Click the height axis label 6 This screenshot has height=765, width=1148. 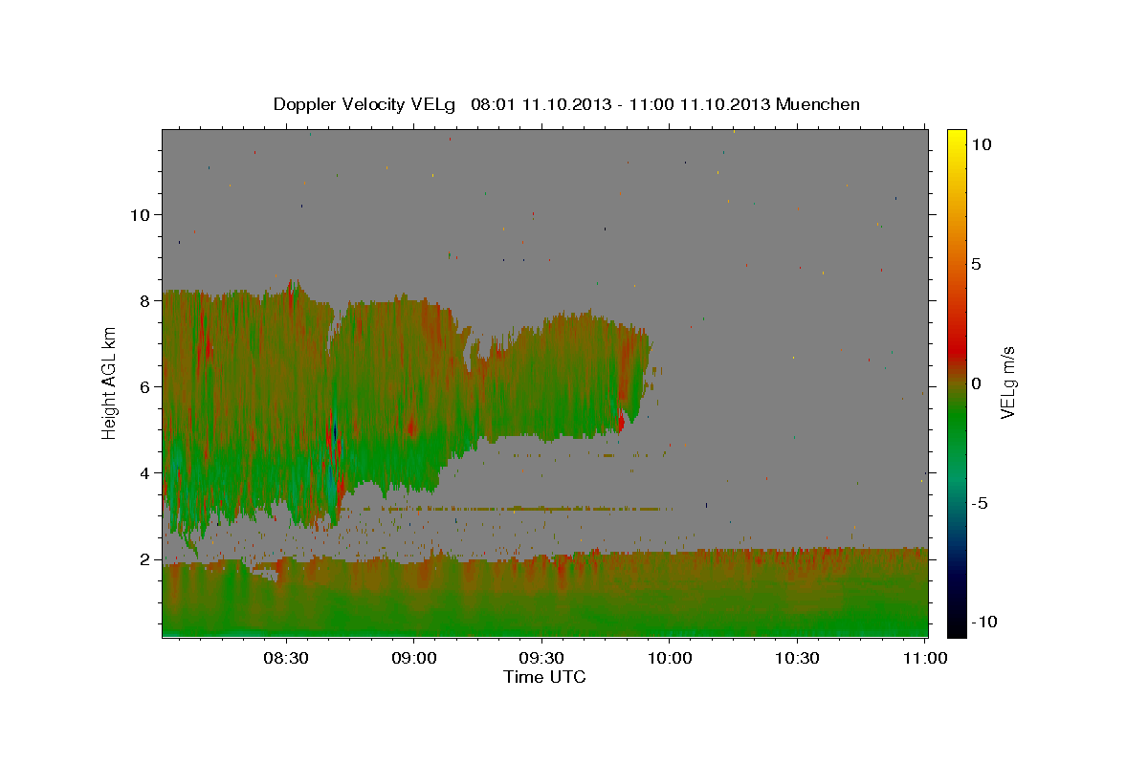pyautogui.click(x=144, y=387)
